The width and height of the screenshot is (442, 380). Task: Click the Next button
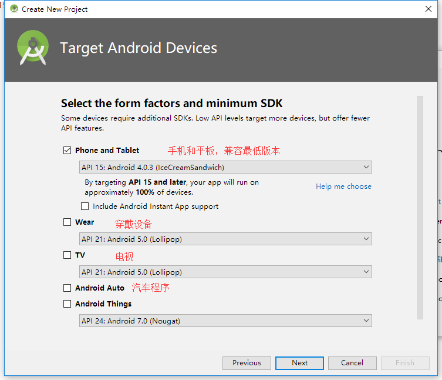[x=299, y=363]
